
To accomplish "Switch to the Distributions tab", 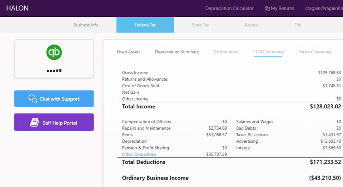I will pyautogui.click(x=226, y=52).
